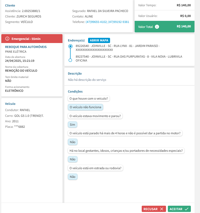Refuse the service with RECUSAR
Image resolution: width=200 pixels, height=213 pixels.
153,209
